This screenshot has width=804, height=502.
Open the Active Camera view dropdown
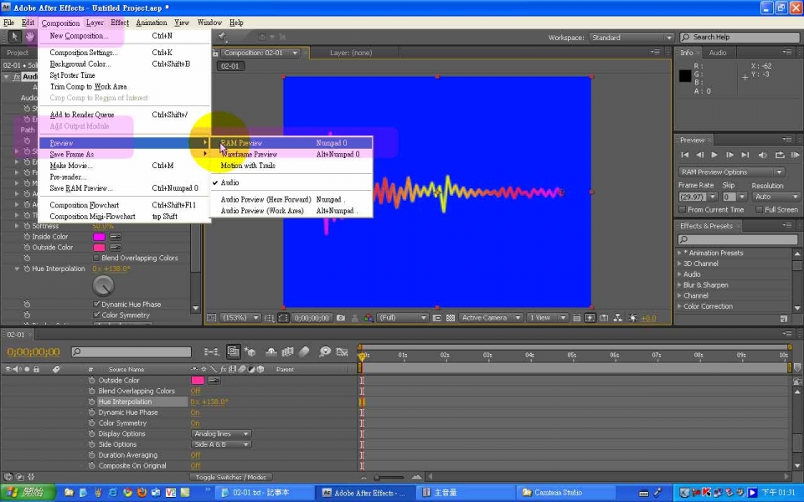[x=490, y=318]
